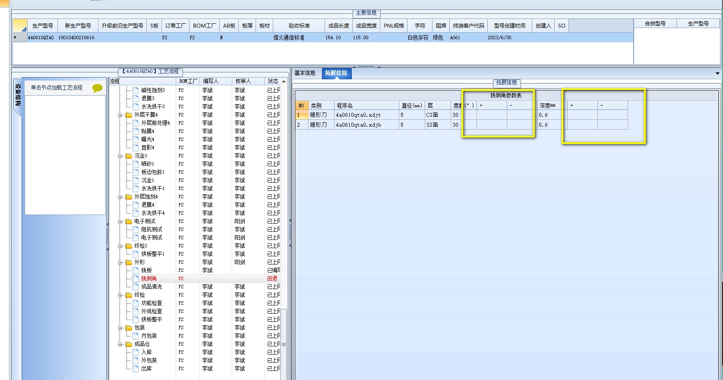Click the document icon of 板边包胶1
Viewport: 723px width, 380px height.
(x=136, y=172)
